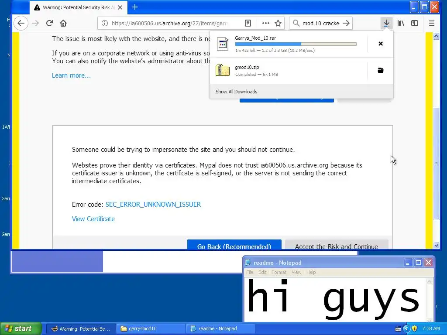Open Notepad View menu
Viewport: 447px width, 335px height.
click(296, 272)
